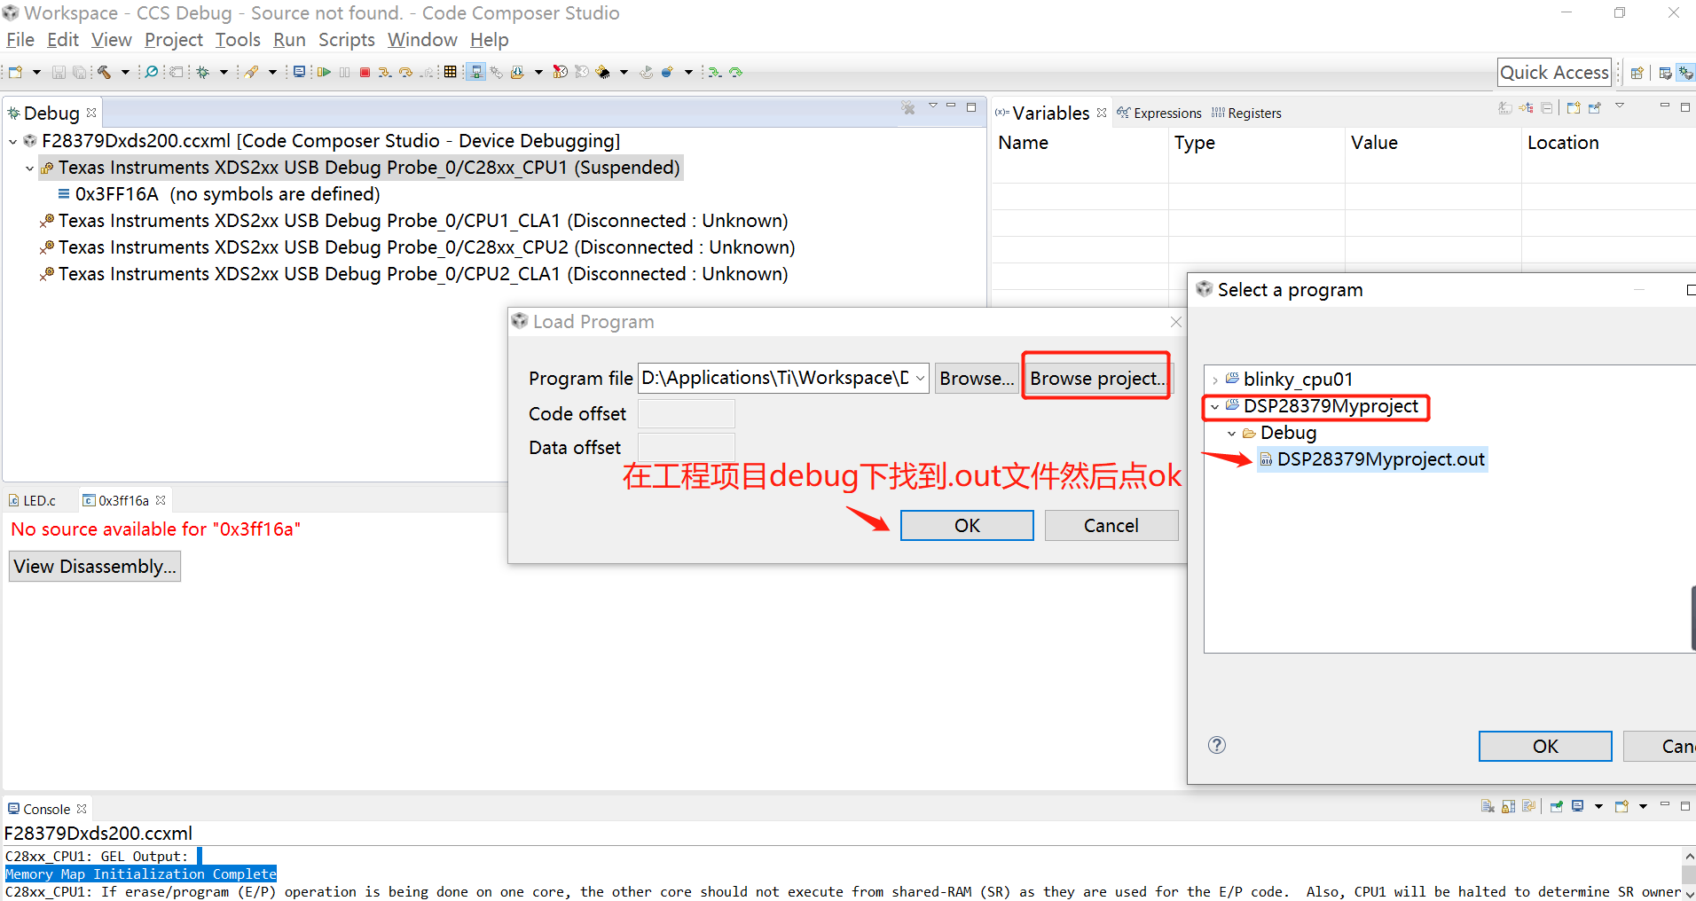Open the Search magnifier icon
This screenshot has width=1696, height=901.
(x=150, y=72)
